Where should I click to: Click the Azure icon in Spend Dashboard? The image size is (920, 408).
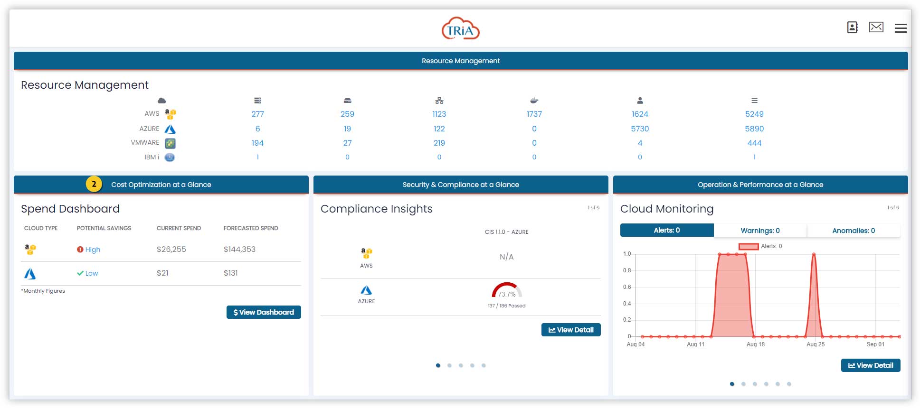pyautogui.click(x=30, y=273)
